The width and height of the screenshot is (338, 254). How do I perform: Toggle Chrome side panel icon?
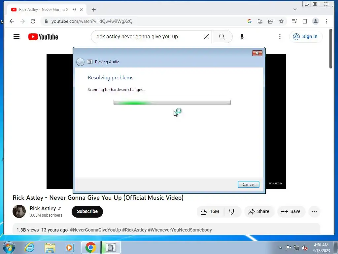(x=305, y=21)
